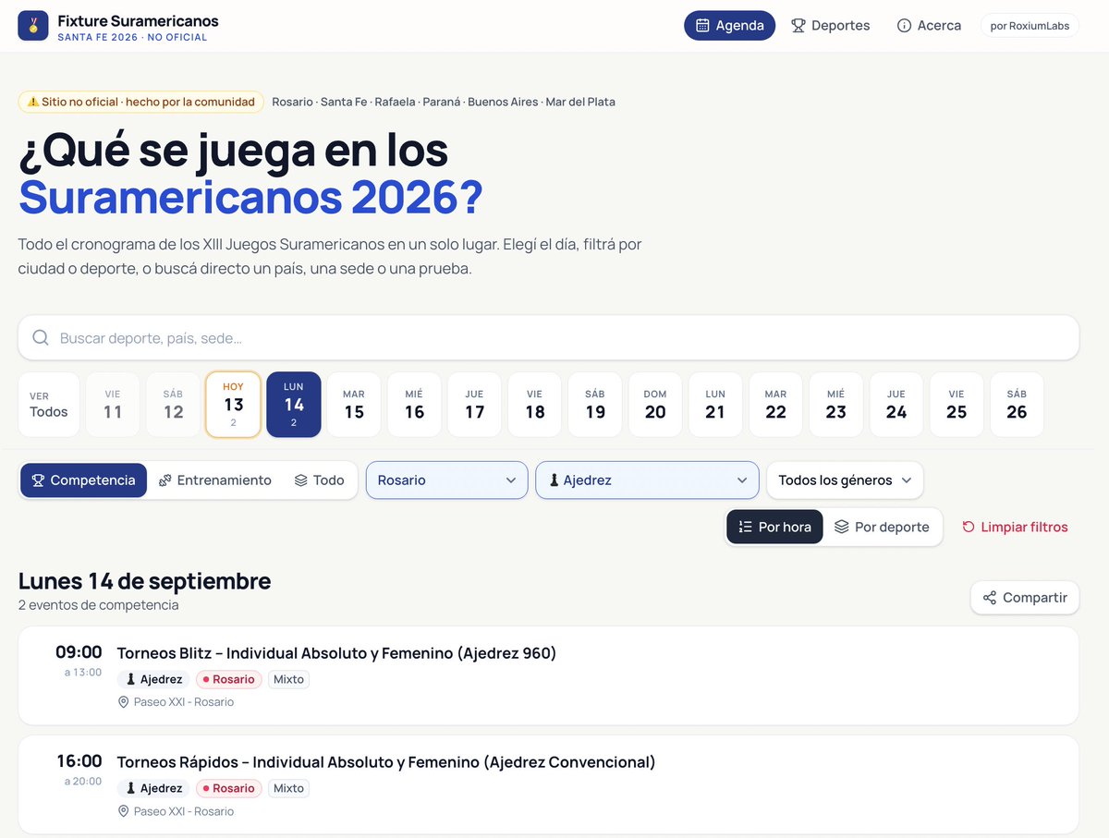Click Paseo XXI location pin in 09:00 event

tap(124, 702)
